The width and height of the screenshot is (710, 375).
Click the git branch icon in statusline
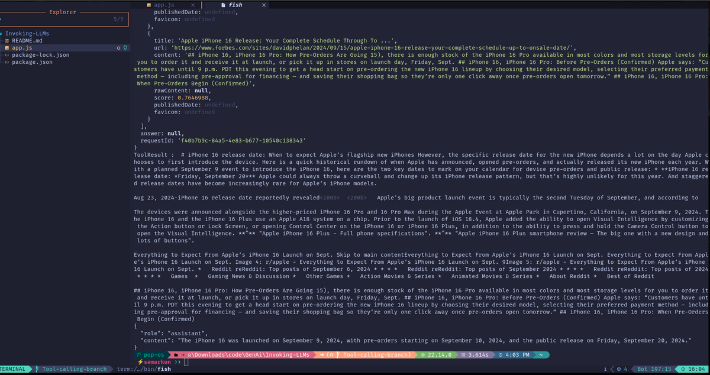click(37, 369)
